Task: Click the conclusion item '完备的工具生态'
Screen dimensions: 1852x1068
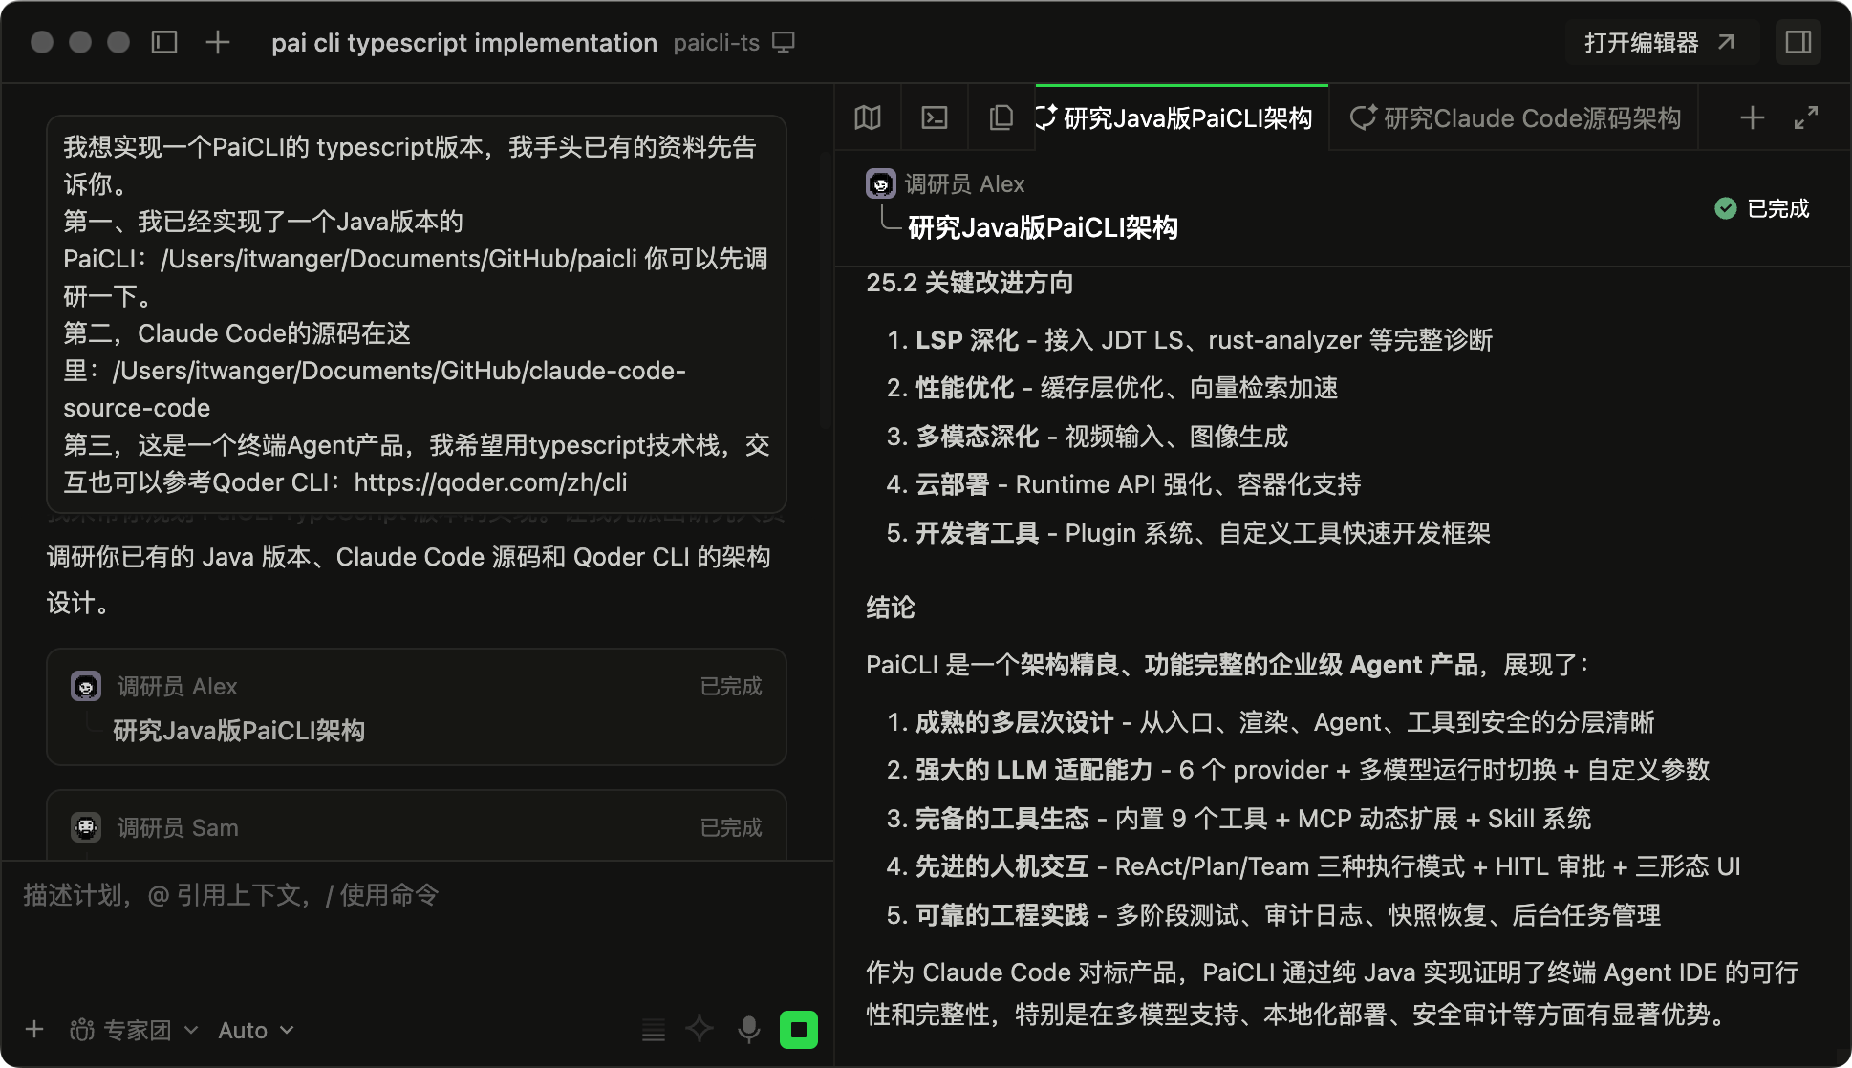Action: click(x=1238, y=819)
